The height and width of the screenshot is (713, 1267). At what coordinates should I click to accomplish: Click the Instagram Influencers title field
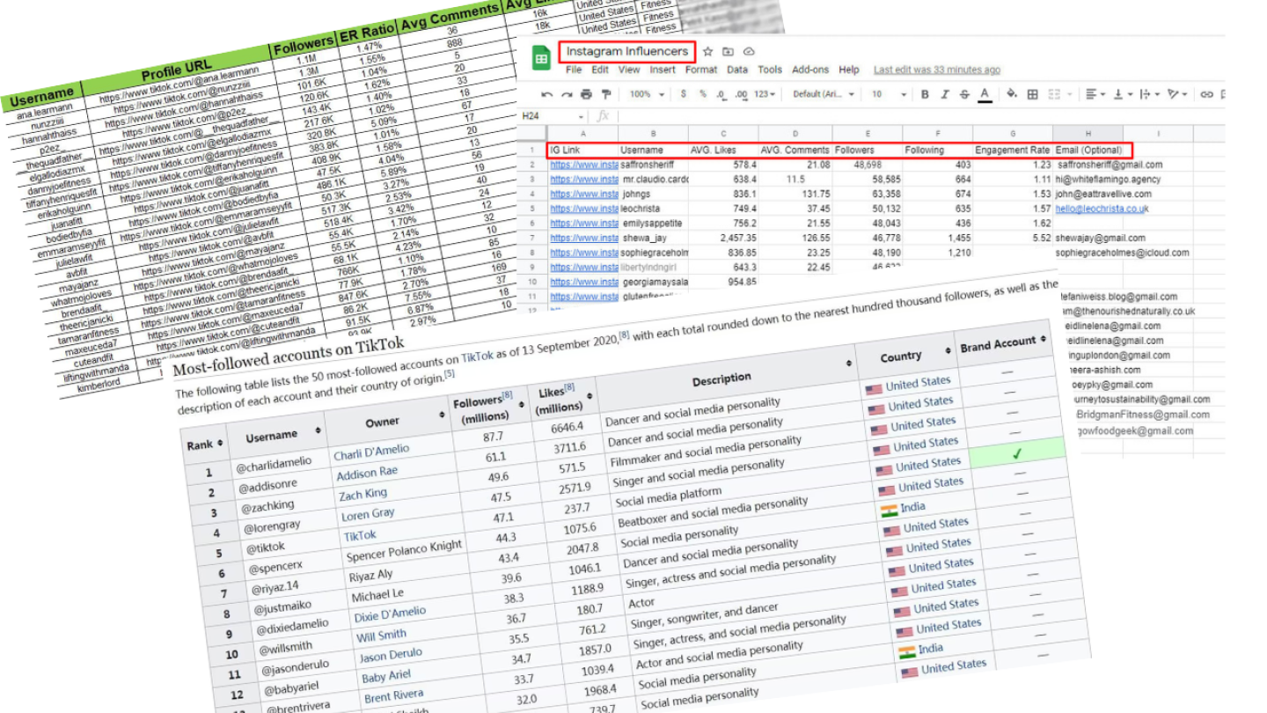click(x=626, y=52)
